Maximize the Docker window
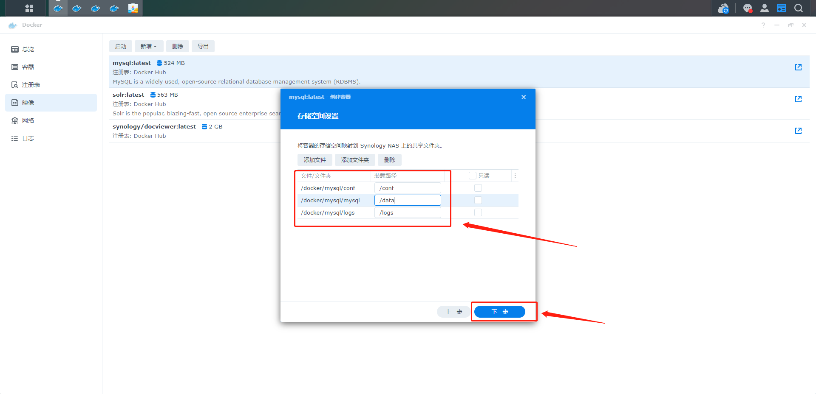 [790, 25]
